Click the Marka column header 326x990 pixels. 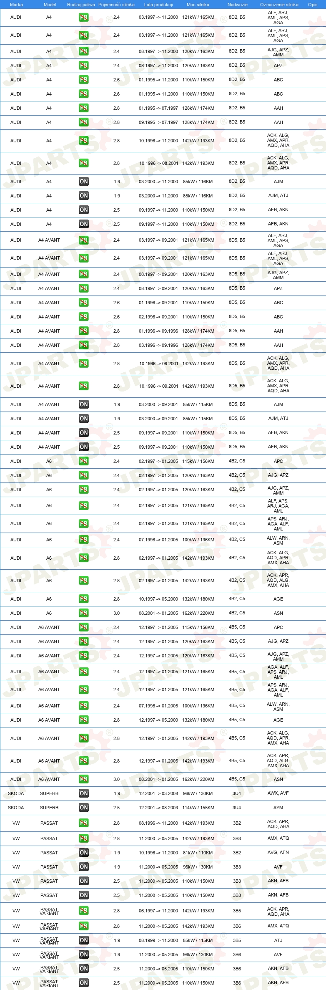[x=16, y=5]
